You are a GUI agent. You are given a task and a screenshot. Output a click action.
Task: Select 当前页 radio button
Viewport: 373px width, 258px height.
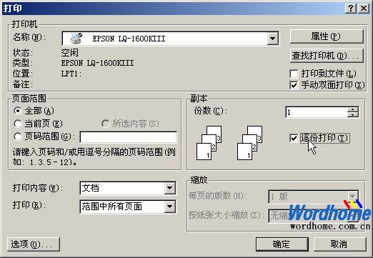tap(18, 124)
